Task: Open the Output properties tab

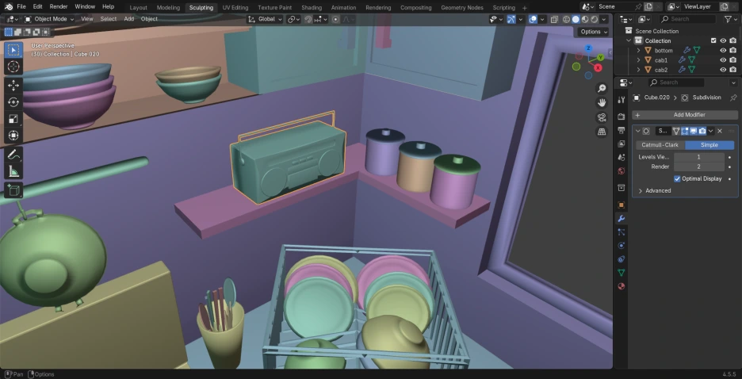Action: pos(622,130)
